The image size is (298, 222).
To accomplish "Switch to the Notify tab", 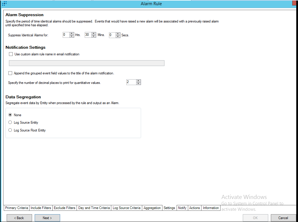I will point(182,208).
